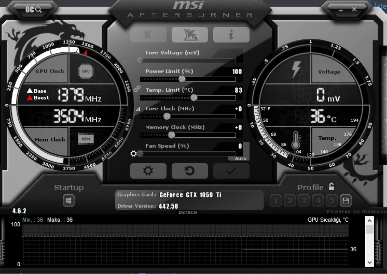Toggle the fan speed Auto button
This screenshot has width=387, height=274.
[x=240, y=158]
